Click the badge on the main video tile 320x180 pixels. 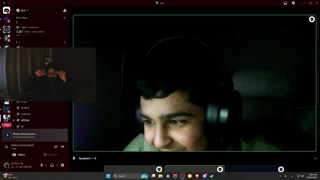[x=312, y=19]
